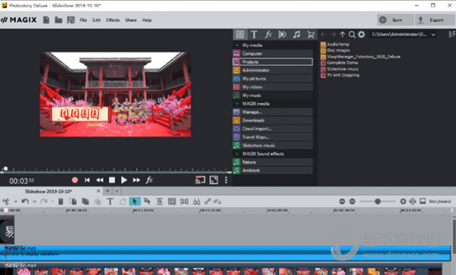The width and height of the screenshot is (456, 275).
Task: Collapse the MAGIX media section
Action: click(x=236, y=104)
